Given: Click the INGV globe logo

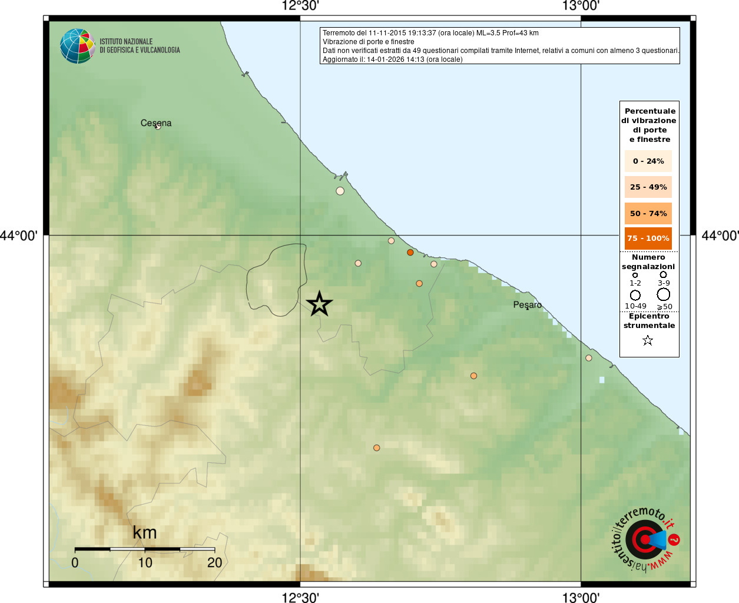Looking at the screenshot, I should tap(77, 46).
